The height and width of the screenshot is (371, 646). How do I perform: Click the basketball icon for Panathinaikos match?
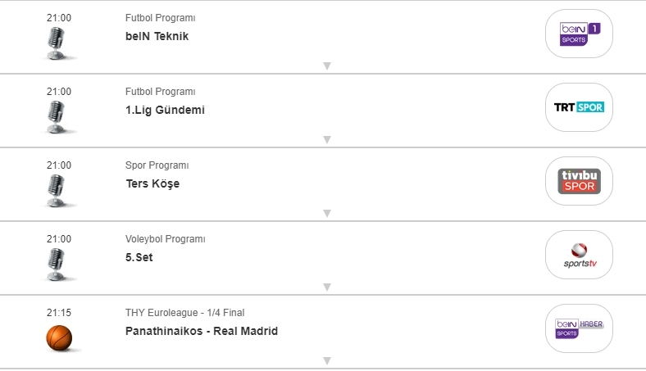[x=59, y=337]
